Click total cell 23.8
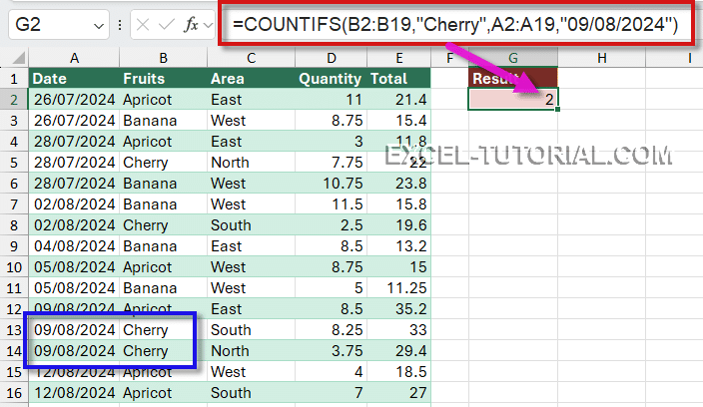Screen dimensions: 703x407 tap(399, 184)
